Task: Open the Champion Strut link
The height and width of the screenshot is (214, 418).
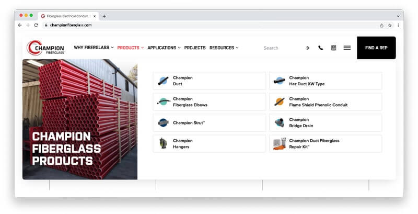Action: pyautogui.click(x=210, y=123)
